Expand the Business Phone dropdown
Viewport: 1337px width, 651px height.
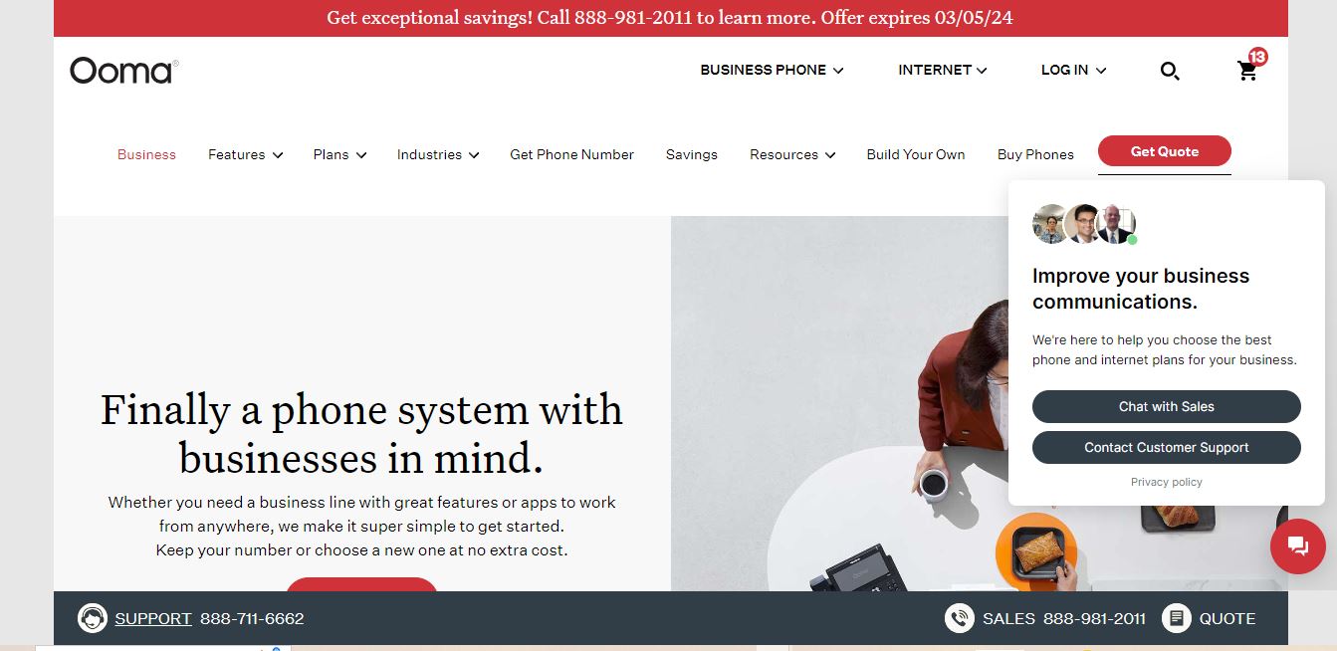(772, 70)
